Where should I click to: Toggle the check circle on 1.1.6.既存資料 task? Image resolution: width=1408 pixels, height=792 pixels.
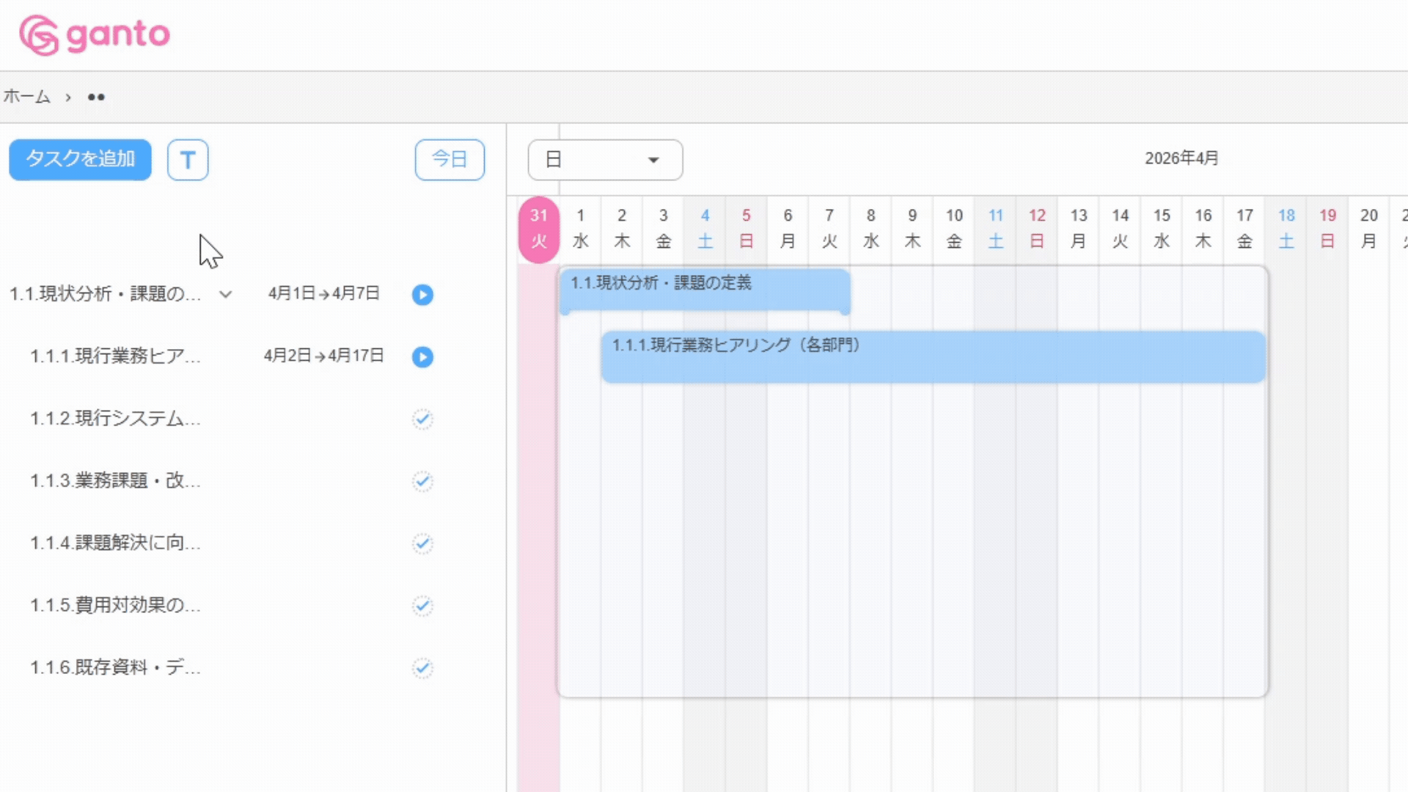pos(422,667)
